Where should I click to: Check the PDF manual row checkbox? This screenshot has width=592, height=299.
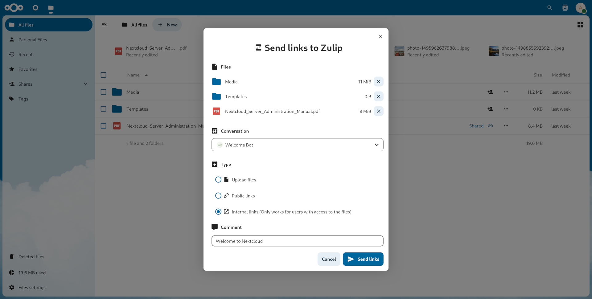tap(104, 126)
